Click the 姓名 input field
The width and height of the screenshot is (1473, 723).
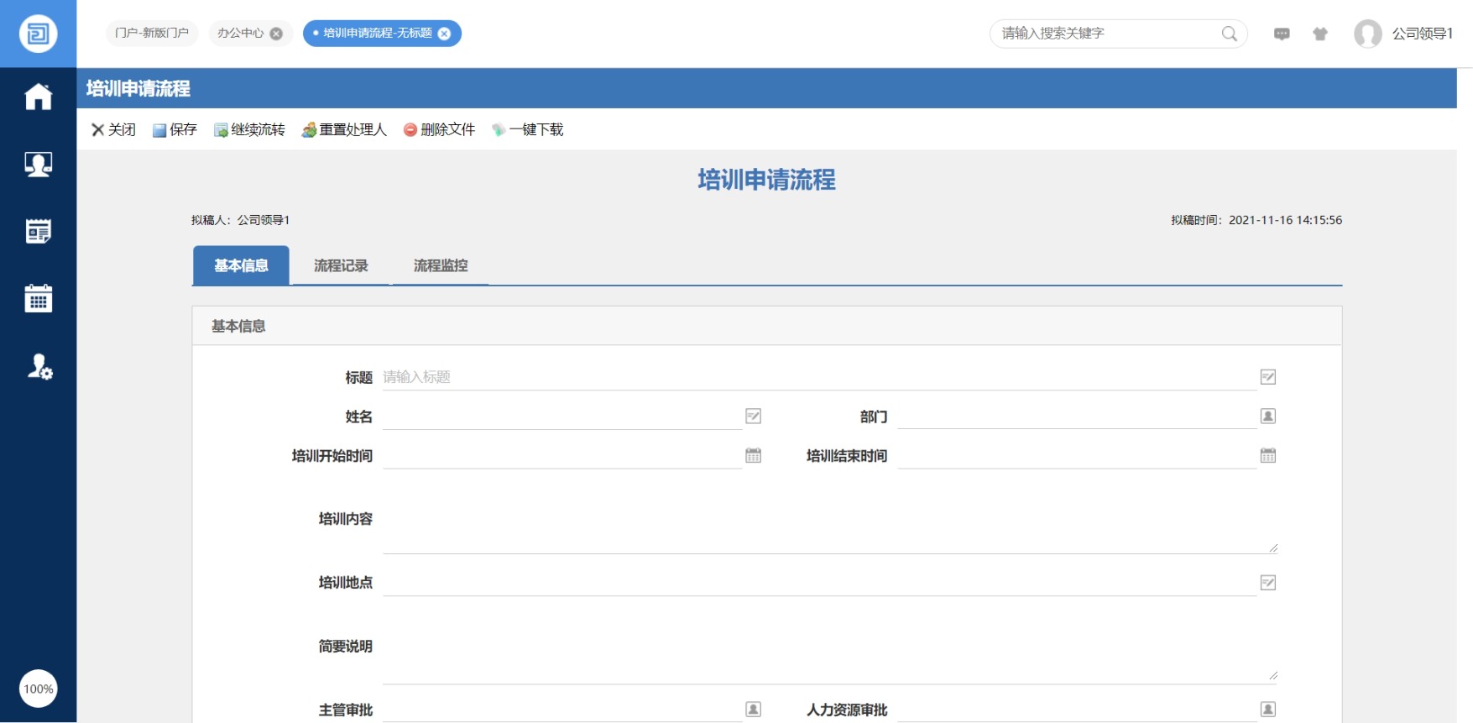click(x=562, y=417)
